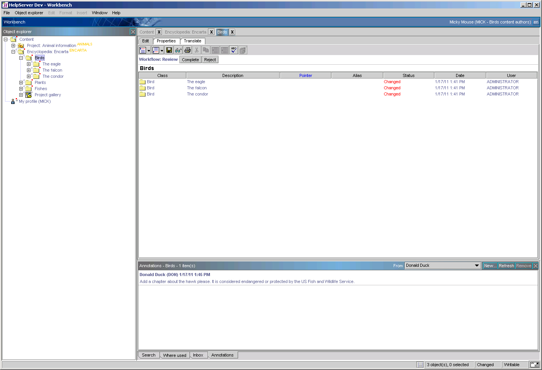Sort by the Pointer column header
The image size is (542, 370).
306,75
